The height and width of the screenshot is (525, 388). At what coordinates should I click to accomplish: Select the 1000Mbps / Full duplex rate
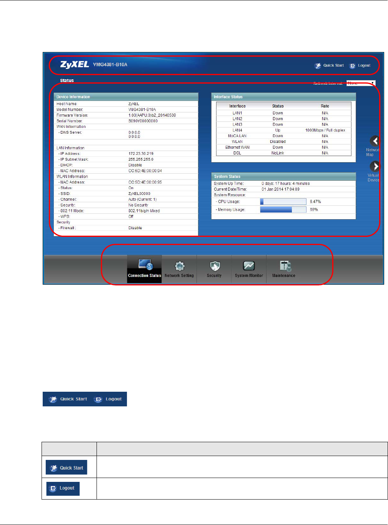[325, 130]
